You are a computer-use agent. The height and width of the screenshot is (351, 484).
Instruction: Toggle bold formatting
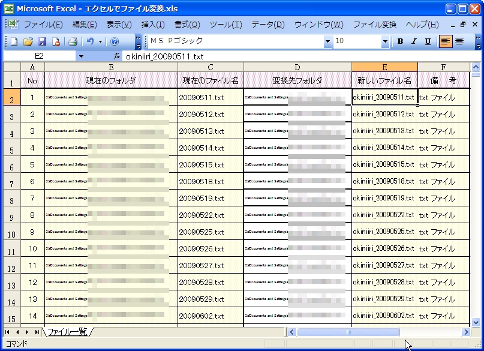[x=400, y=41]
